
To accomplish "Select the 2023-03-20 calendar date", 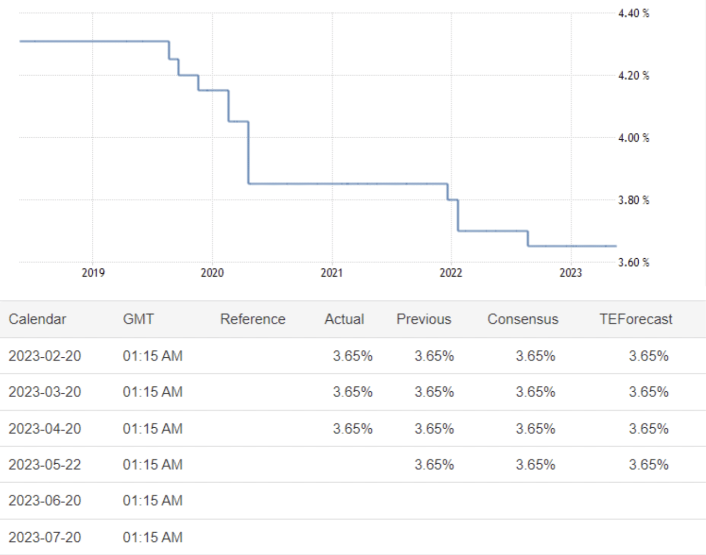I will click(45, 392).
